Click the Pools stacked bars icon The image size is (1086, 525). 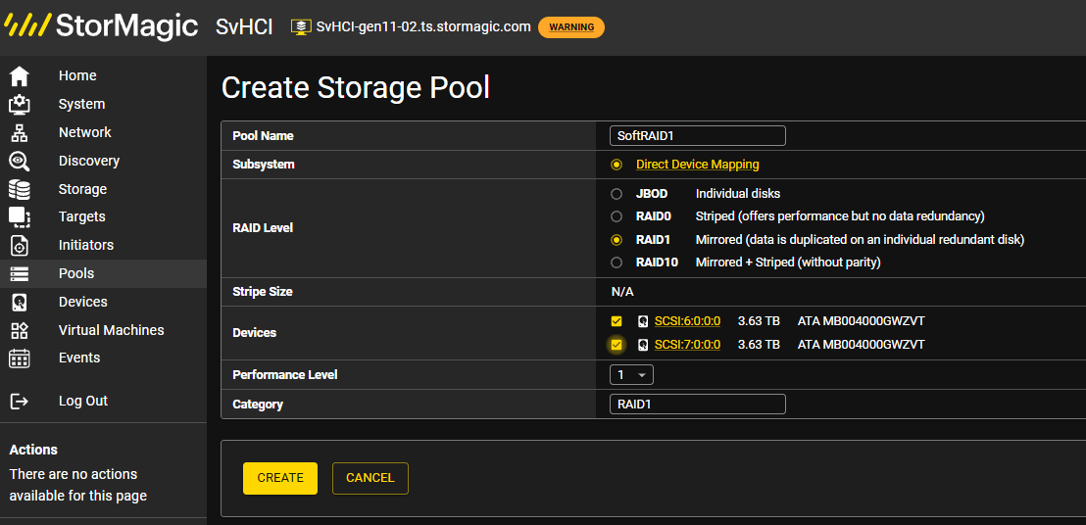coord(19,273)
